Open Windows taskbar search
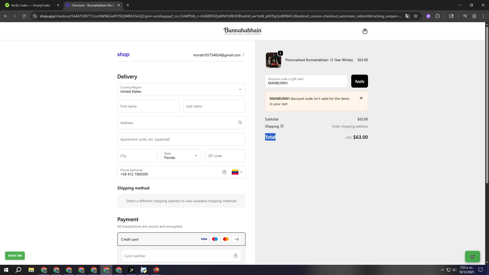 pyautogui.click(x=19, y=270)
